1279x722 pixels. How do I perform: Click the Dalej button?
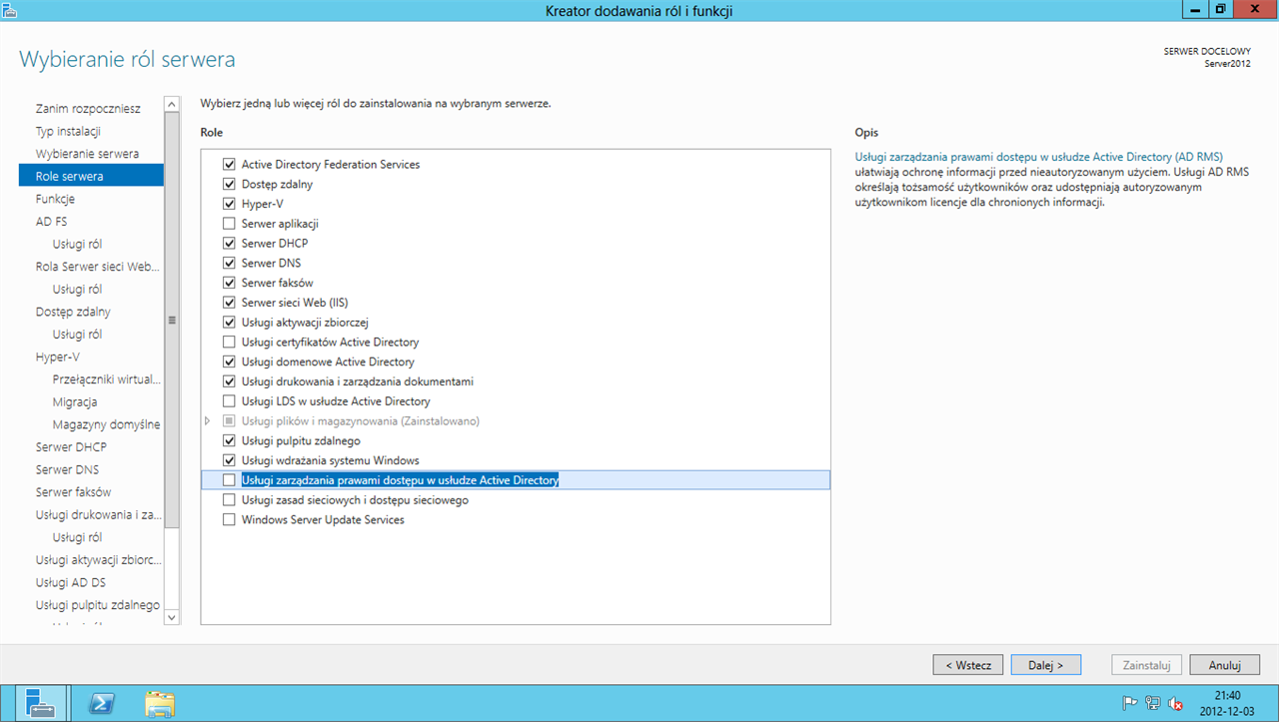point(1045,665)
